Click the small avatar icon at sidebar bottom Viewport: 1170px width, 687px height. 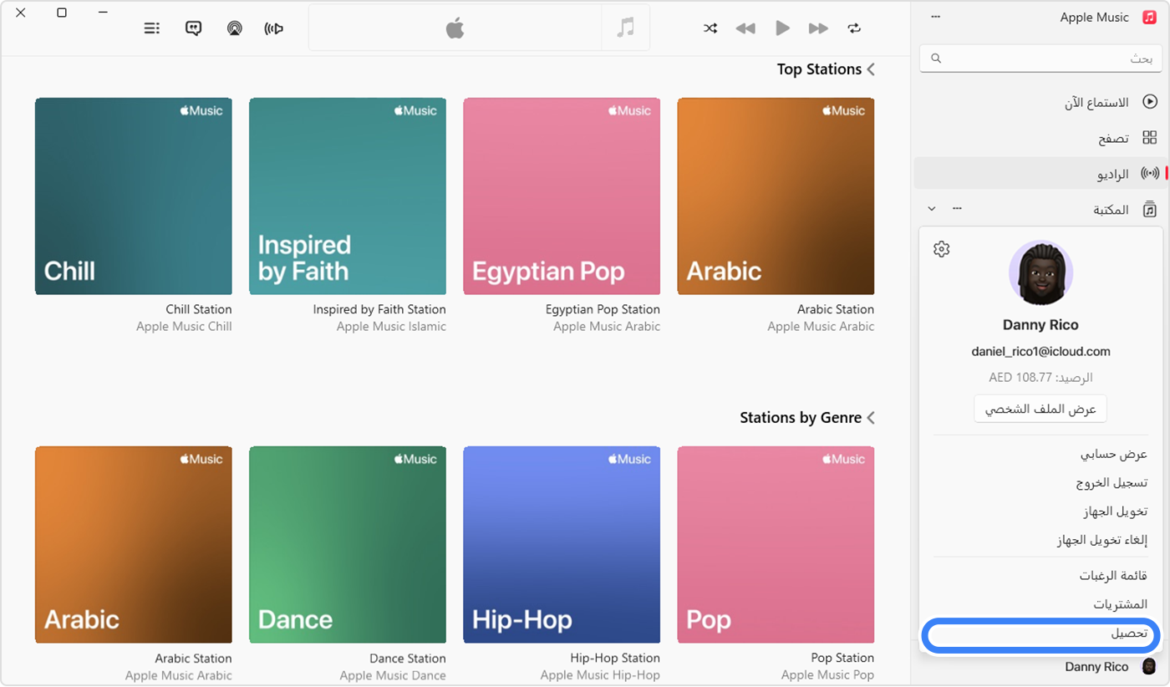tap(1149, 666)
